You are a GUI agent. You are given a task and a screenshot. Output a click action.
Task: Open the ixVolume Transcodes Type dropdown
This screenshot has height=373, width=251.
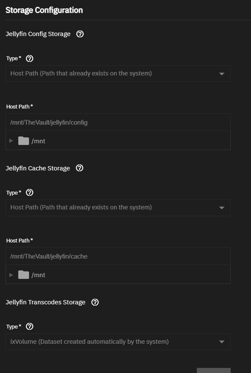click(118, 342)
